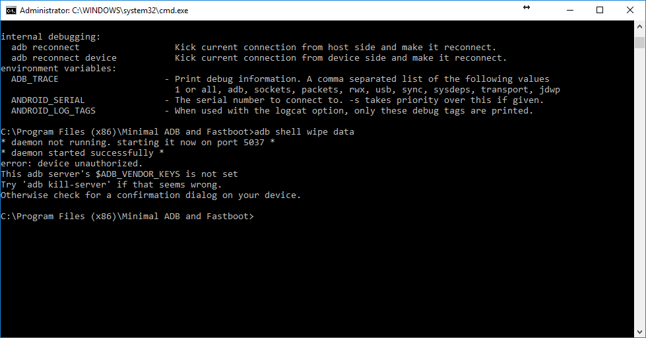This screenshot has width=646, height=338.
Task: Close the Administrator cmd.exe window
Action: point(630,11)
